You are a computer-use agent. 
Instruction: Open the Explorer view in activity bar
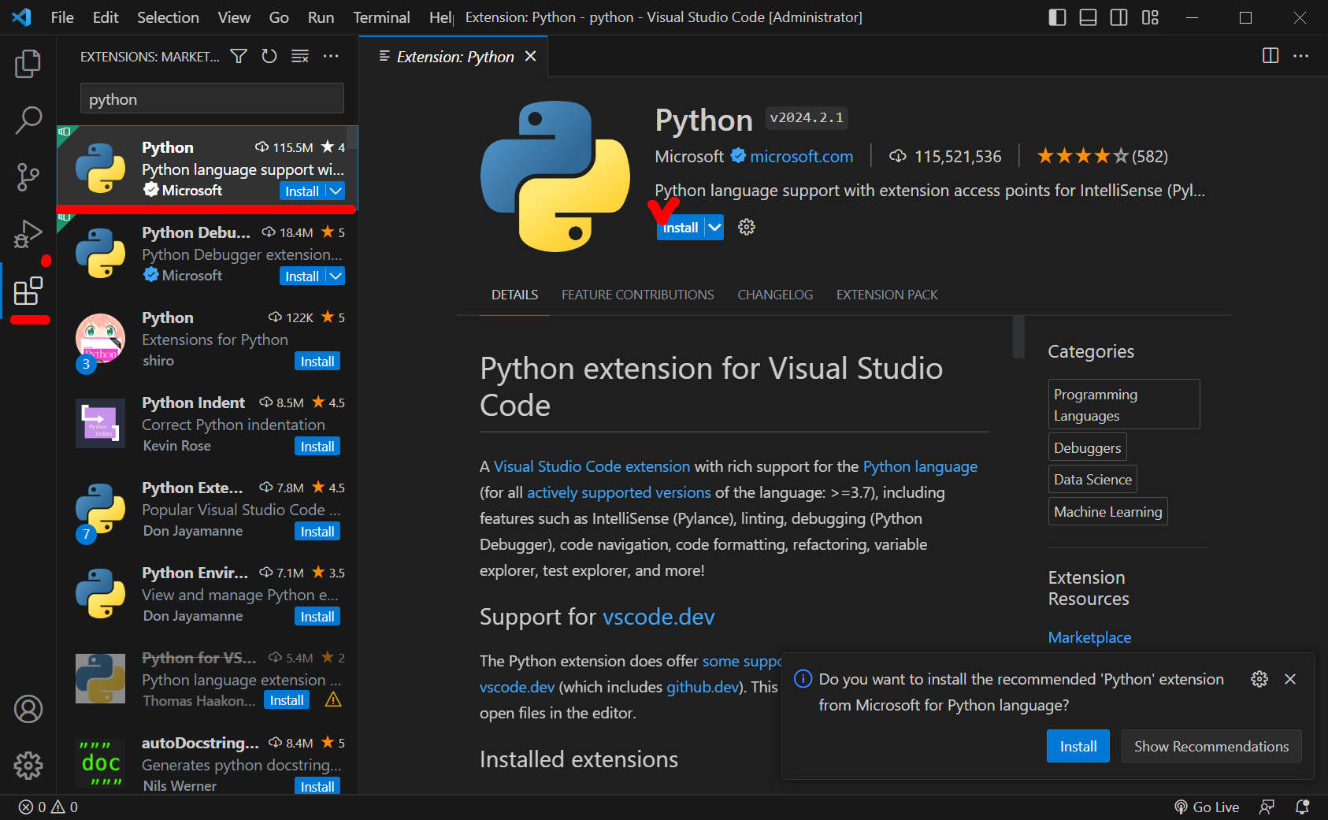pyautogui.click(x=28, y=64)
